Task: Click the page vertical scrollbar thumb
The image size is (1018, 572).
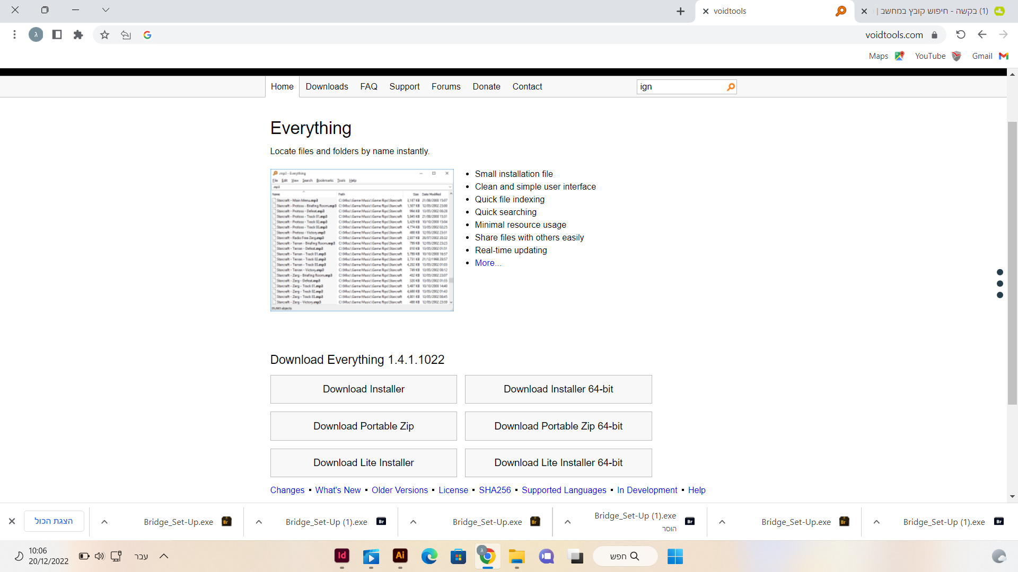Action: pos(1012,262)
